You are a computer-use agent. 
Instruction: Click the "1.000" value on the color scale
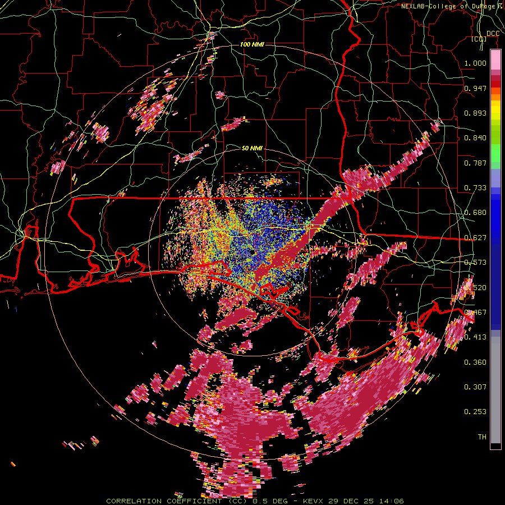click(x=475, y=63)
